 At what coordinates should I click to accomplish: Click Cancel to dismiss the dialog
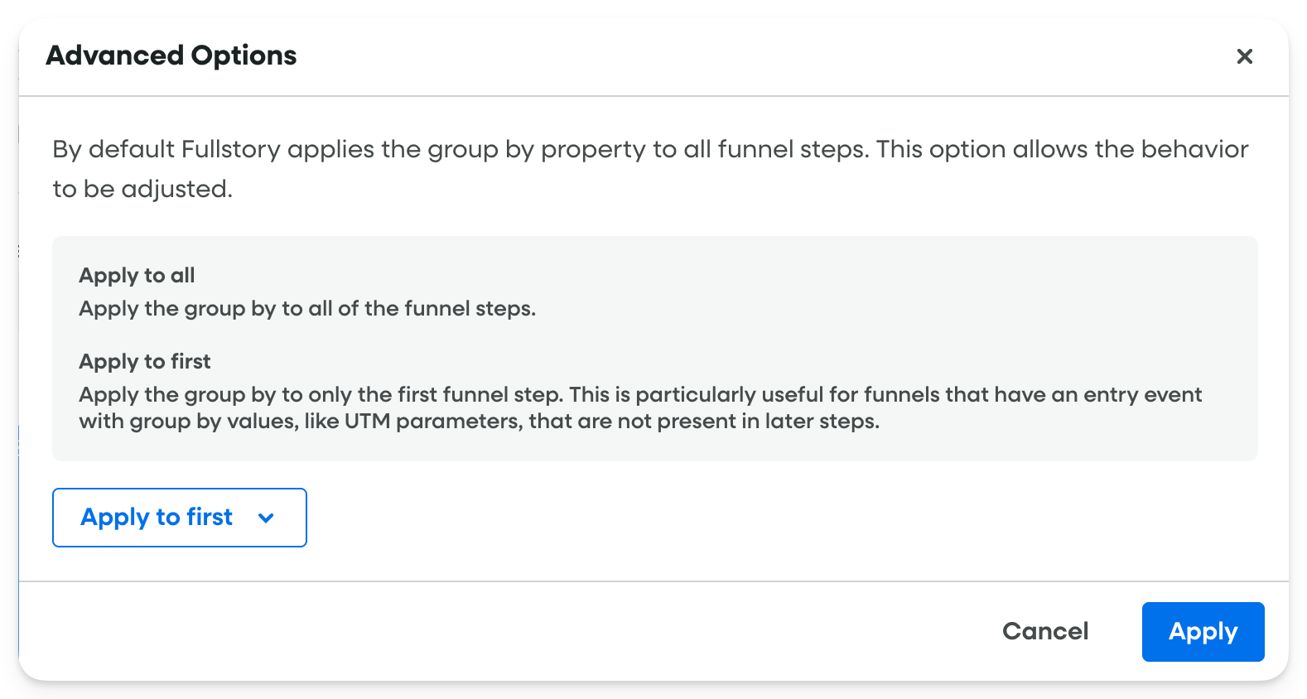pyautogui.click(x=1045, y=631)
